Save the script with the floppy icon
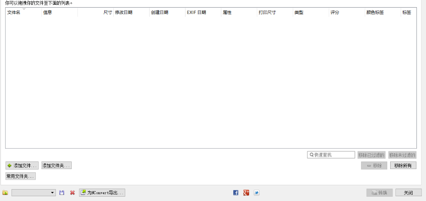The width and height of the screenshot is (426, 201). click(62, 192)
